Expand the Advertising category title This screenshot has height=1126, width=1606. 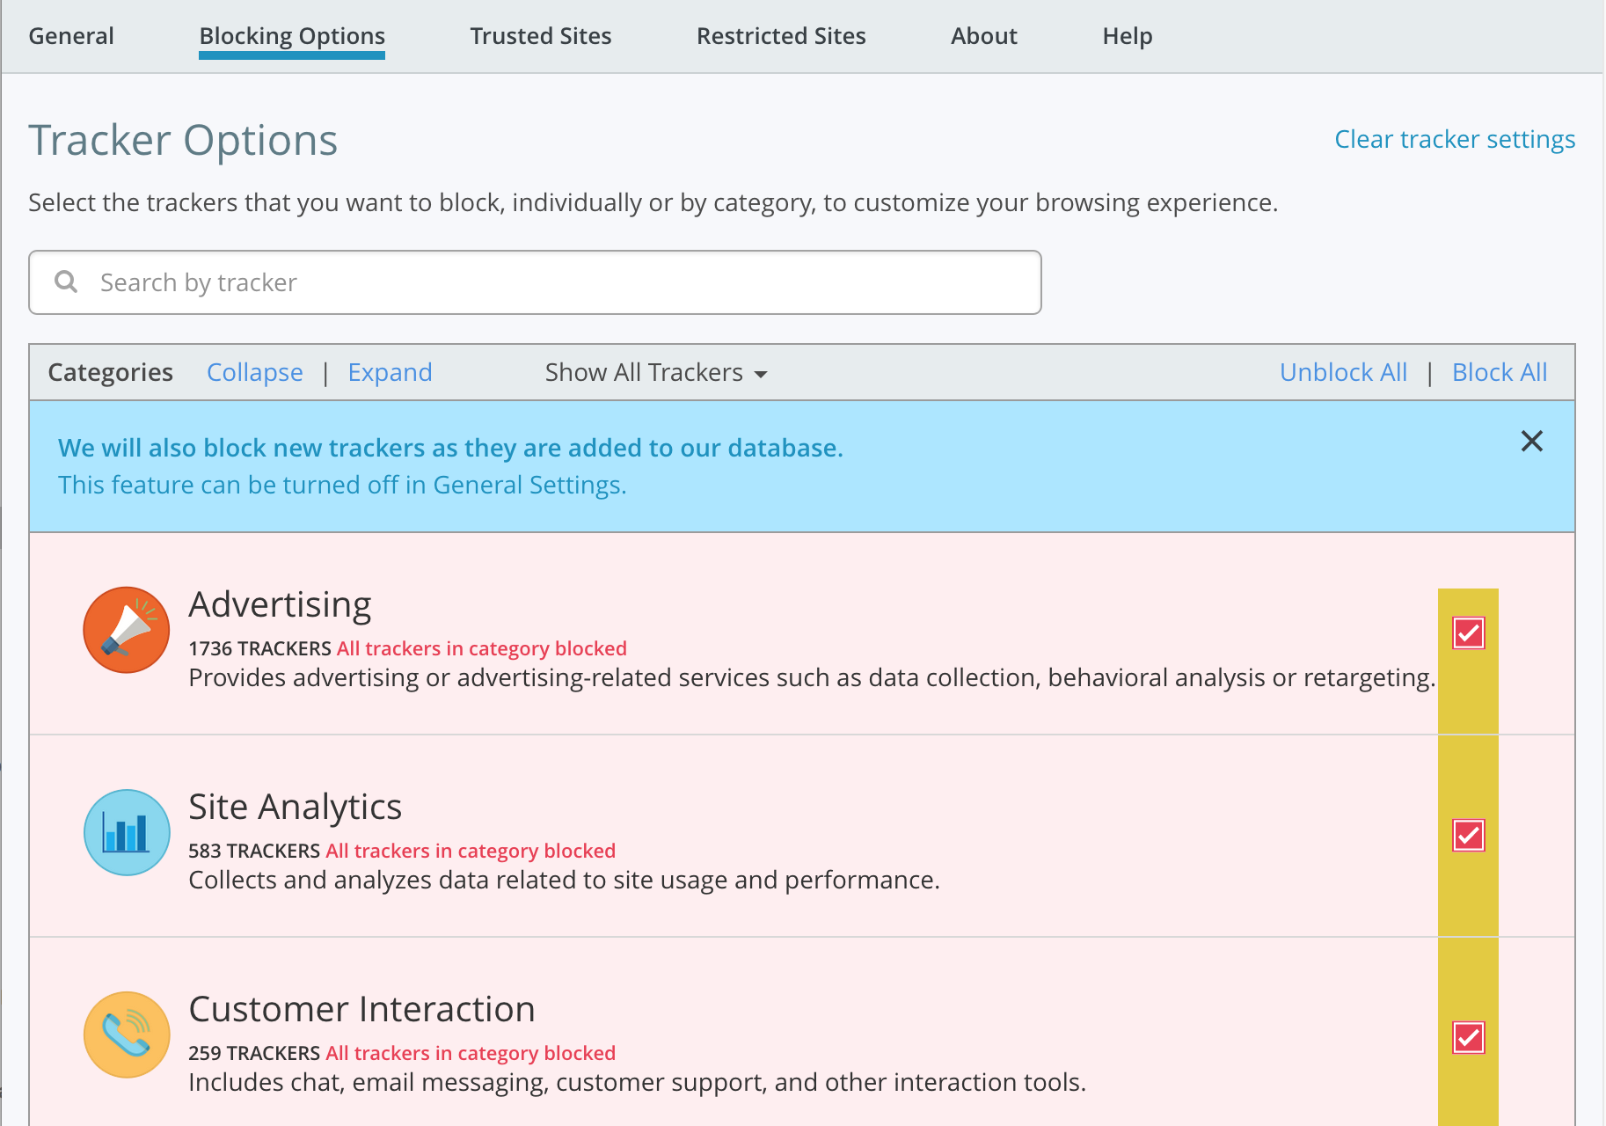pyautogui.click(x=280, y=604)
